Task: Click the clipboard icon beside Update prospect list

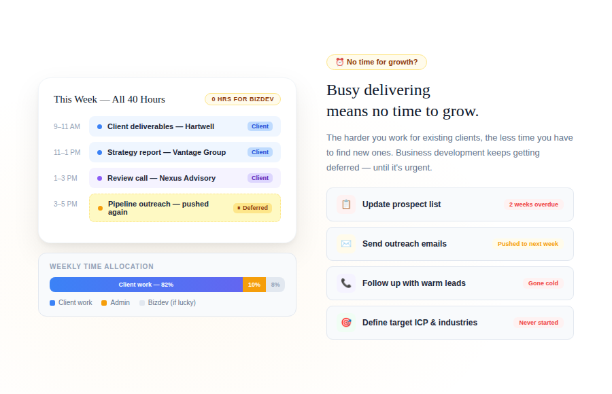Action: pos(346,204)
